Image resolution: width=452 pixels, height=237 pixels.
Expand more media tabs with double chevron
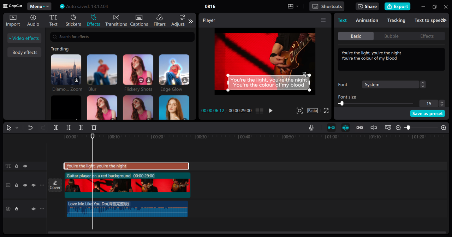(x=191, y=21)
